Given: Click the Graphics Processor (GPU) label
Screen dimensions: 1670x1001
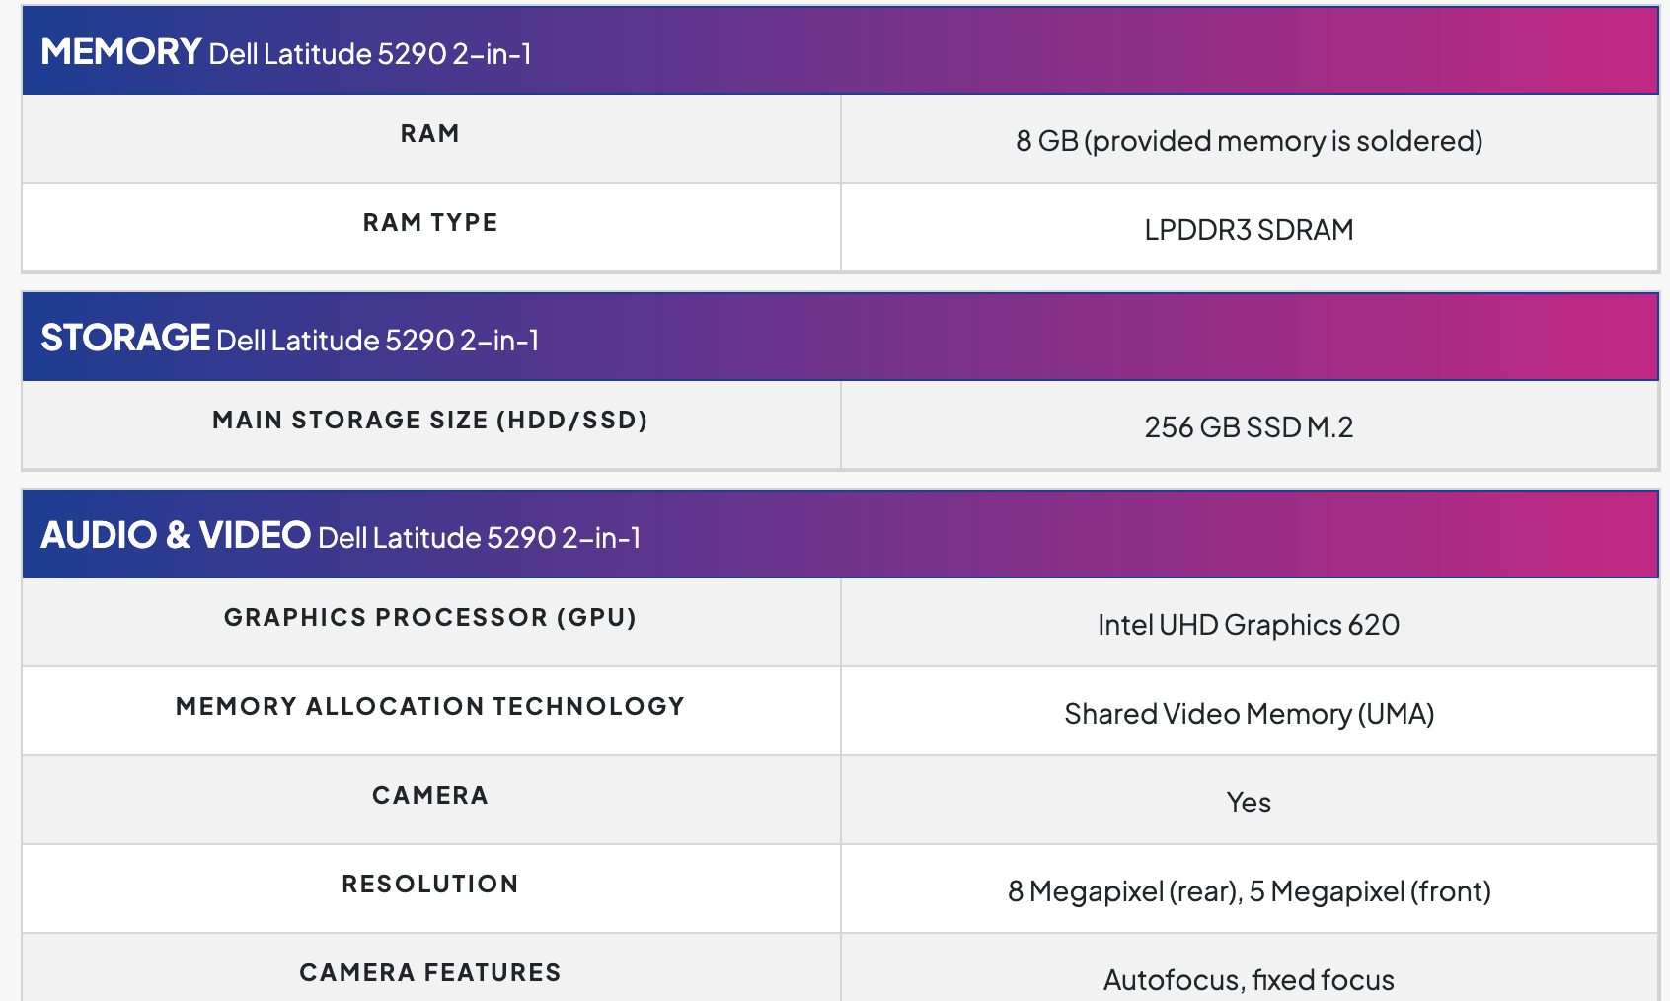Looking at the screenshot, I should 430,618.
